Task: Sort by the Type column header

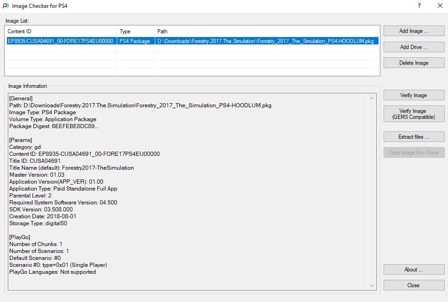Action: point(135,31)
